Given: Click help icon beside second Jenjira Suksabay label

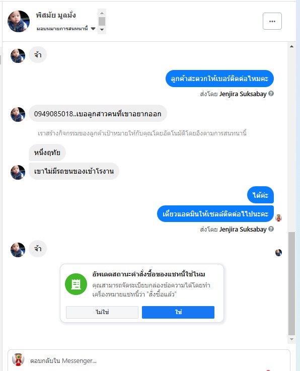Looking at the screenshot, I should (x=271, y=229).
